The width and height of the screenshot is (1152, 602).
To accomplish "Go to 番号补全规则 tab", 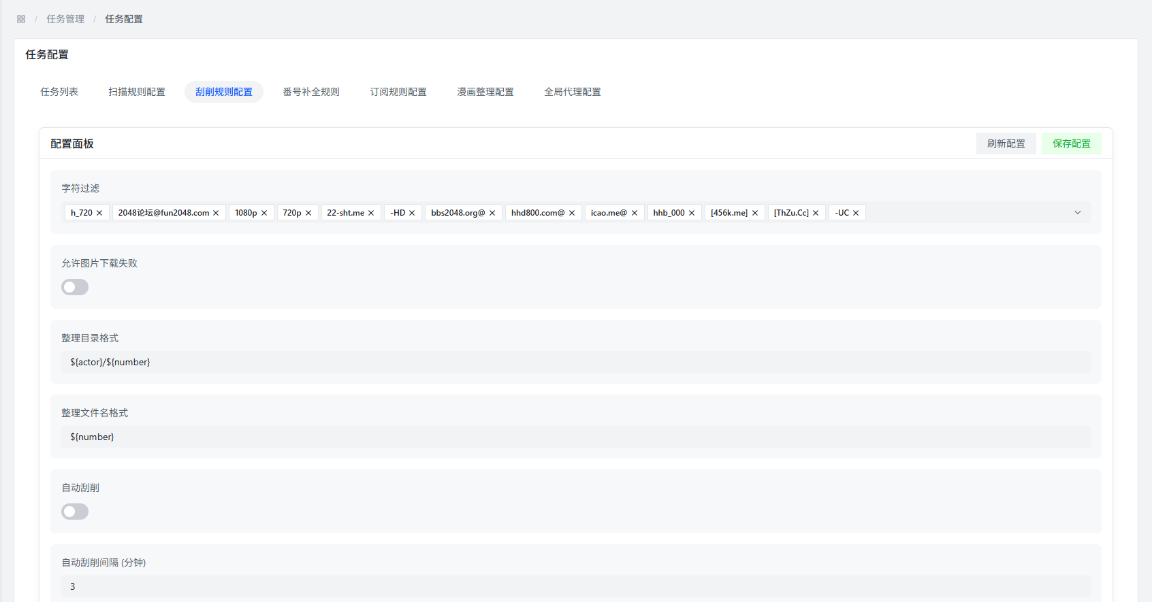I will click(x=311, y=92).
